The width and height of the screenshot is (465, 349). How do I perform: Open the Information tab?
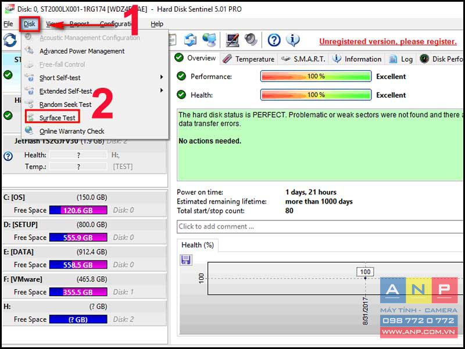point(357,59)
